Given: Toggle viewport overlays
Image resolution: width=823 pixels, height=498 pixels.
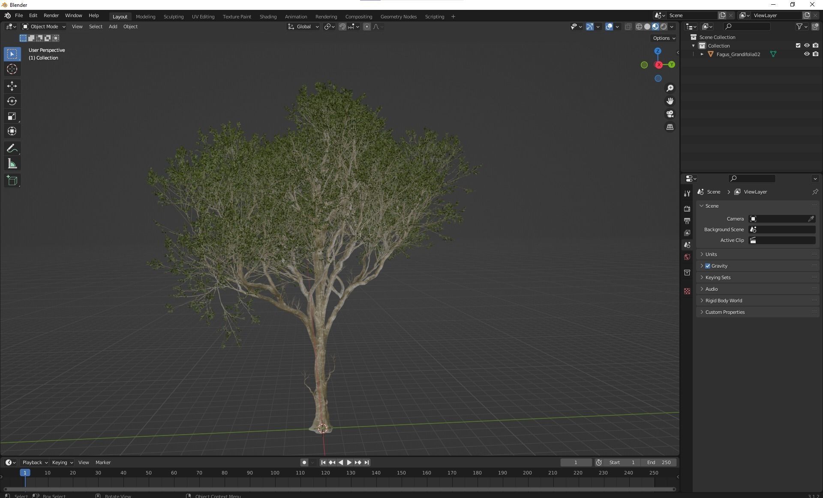Looking at the screenshot, I should pyautogui.click(x=609, y=27).
